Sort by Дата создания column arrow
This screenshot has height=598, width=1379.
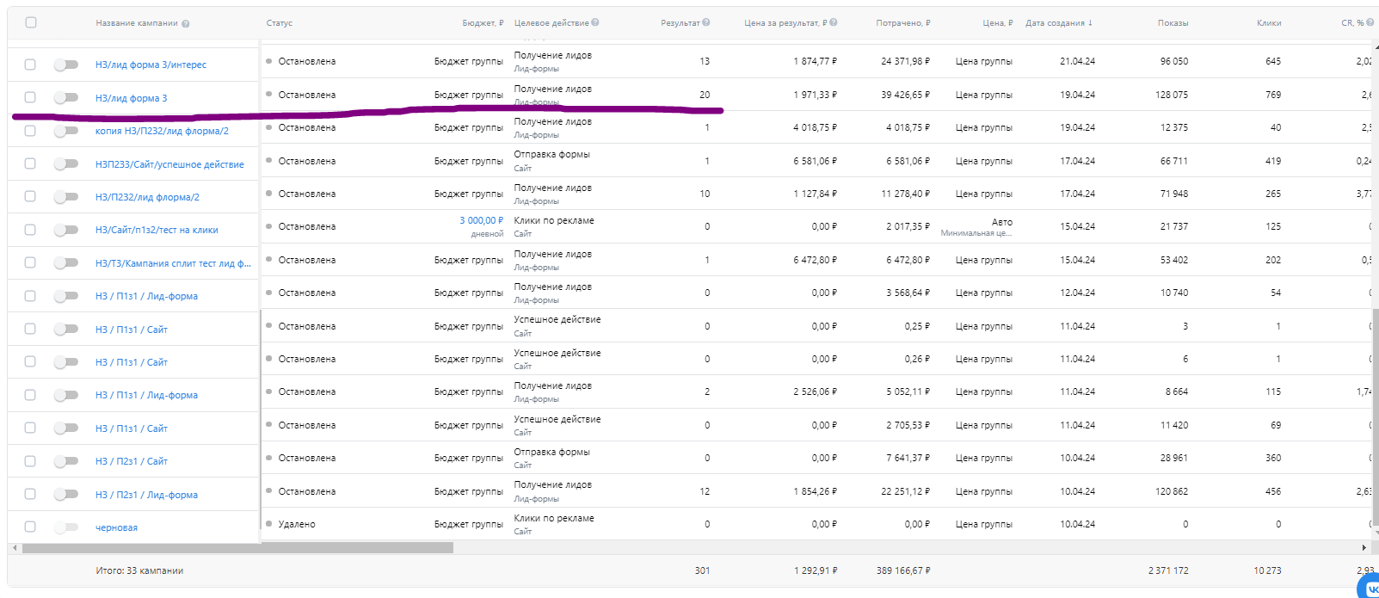1090,23
